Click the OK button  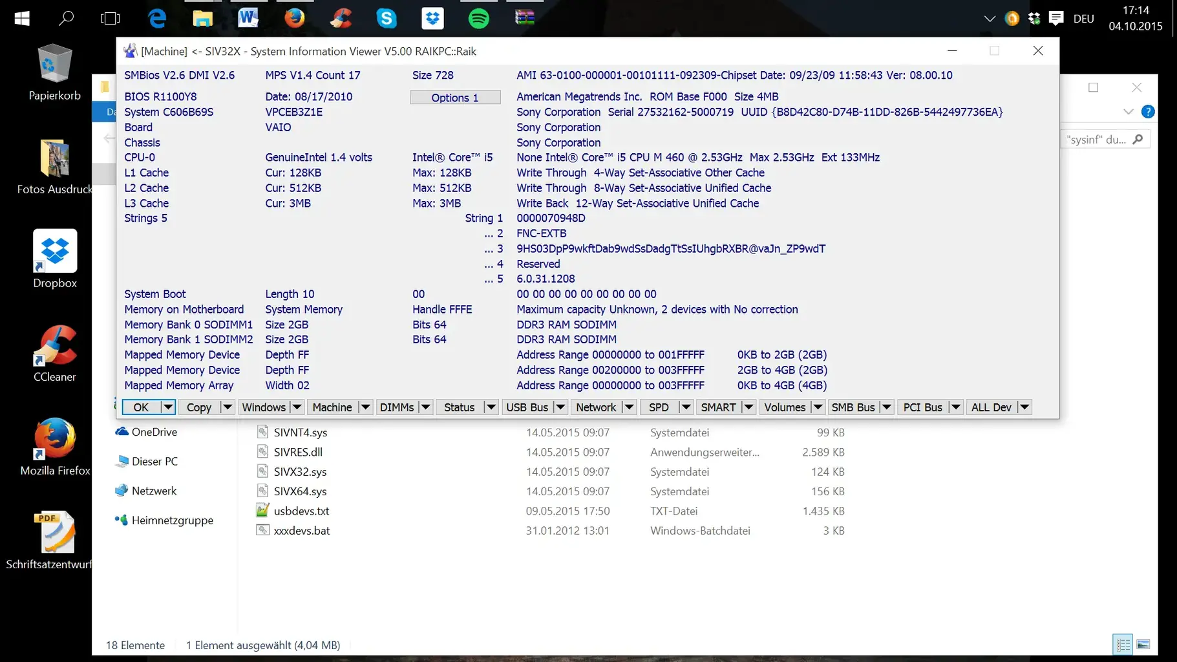(141, 407)
